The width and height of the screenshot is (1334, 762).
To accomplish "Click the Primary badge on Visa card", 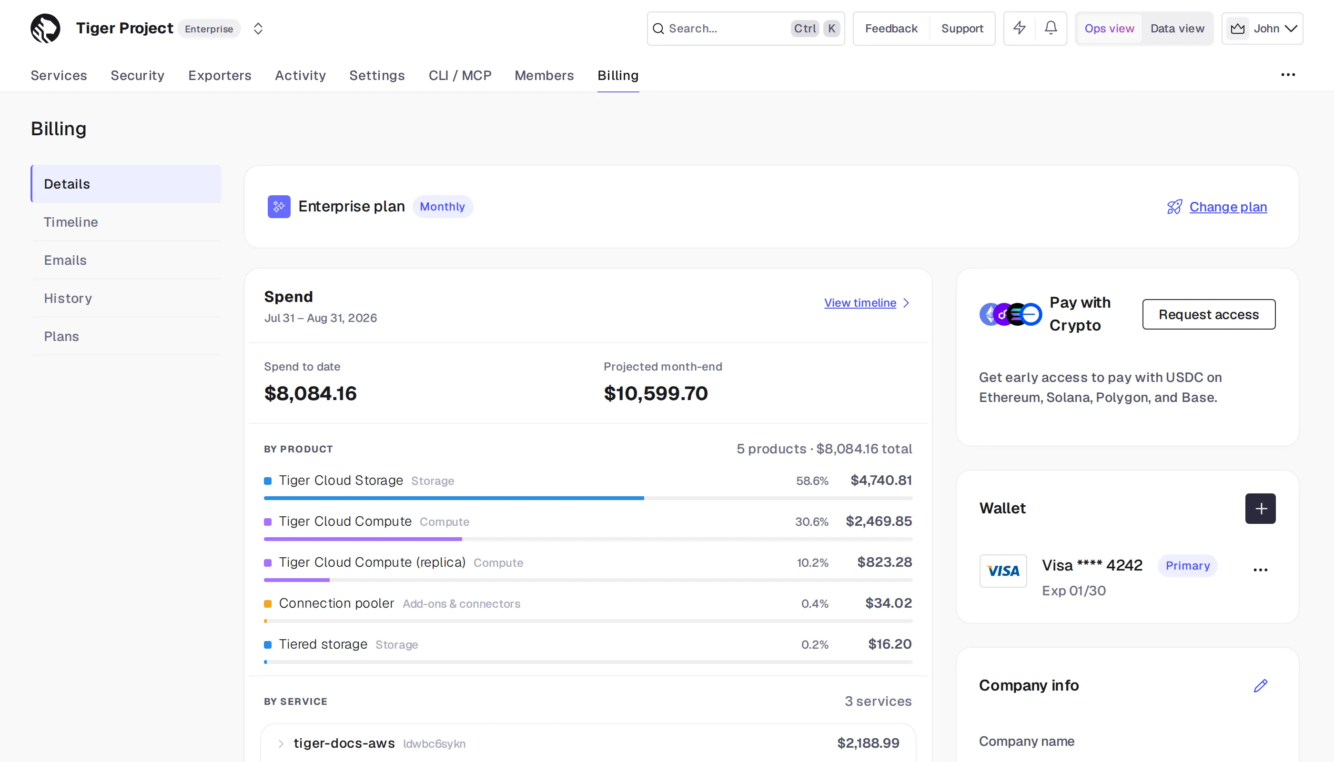I will 1187,566.
